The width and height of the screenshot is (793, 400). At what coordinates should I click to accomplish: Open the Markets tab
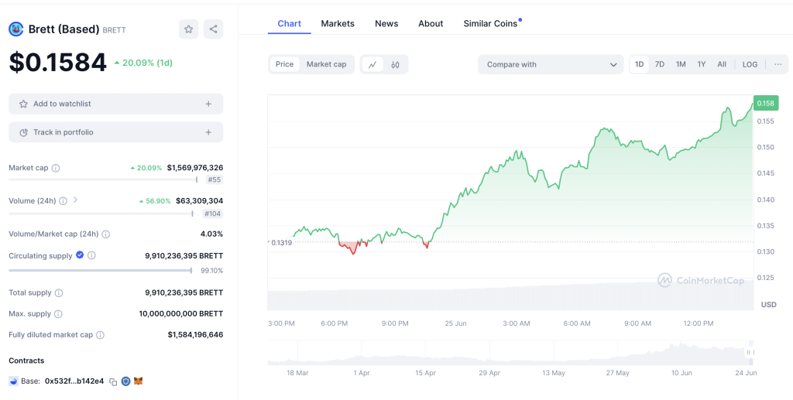pyautogui.click(x=338, y=24)
